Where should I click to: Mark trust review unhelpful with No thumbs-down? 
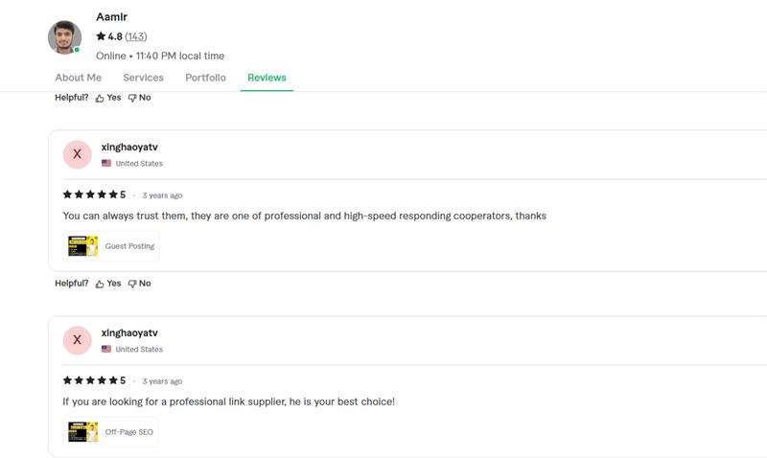click(x=140, y=284)
